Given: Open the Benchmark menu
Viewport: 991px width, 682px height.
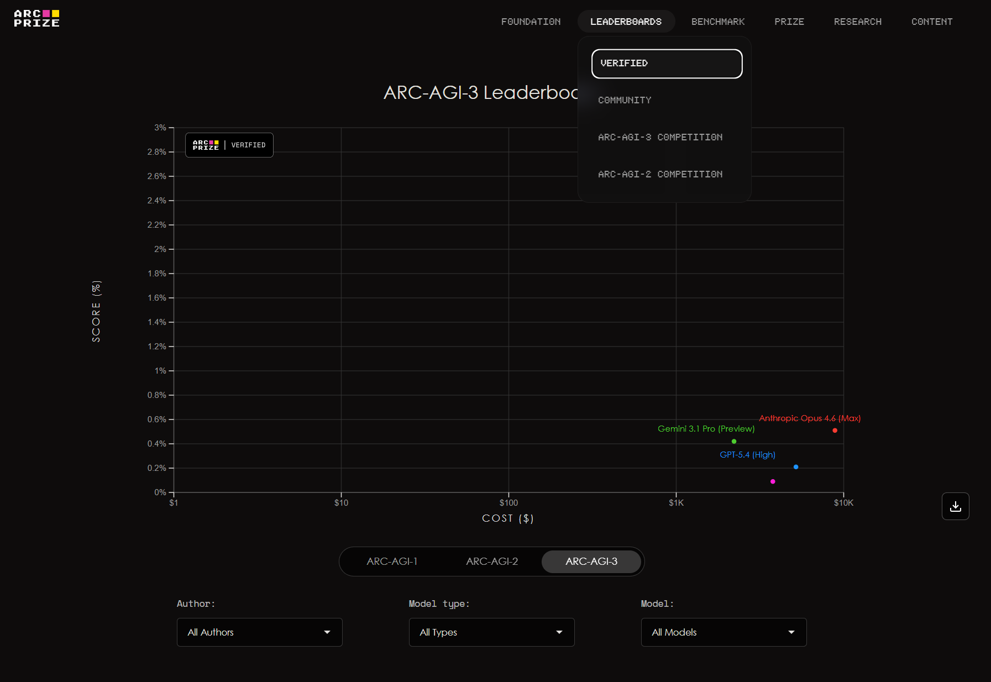Looking at the screenshot, I should pyautogui.click(x=718, y=22).
